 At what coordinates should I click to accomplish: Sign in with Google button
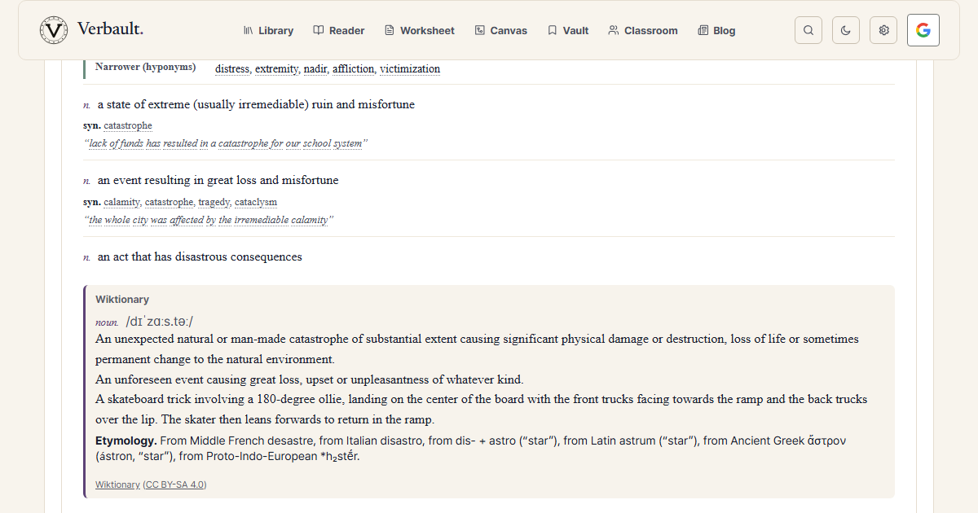[x=923, y=30]
